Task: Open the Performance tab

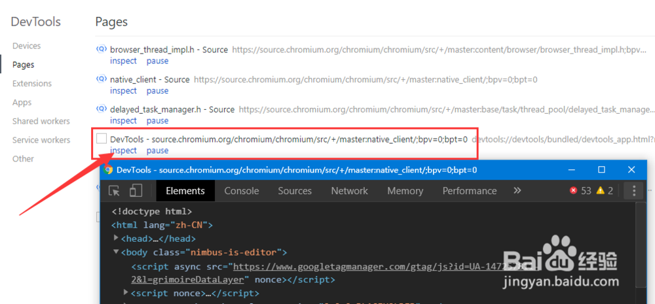Action: [470, 191]
